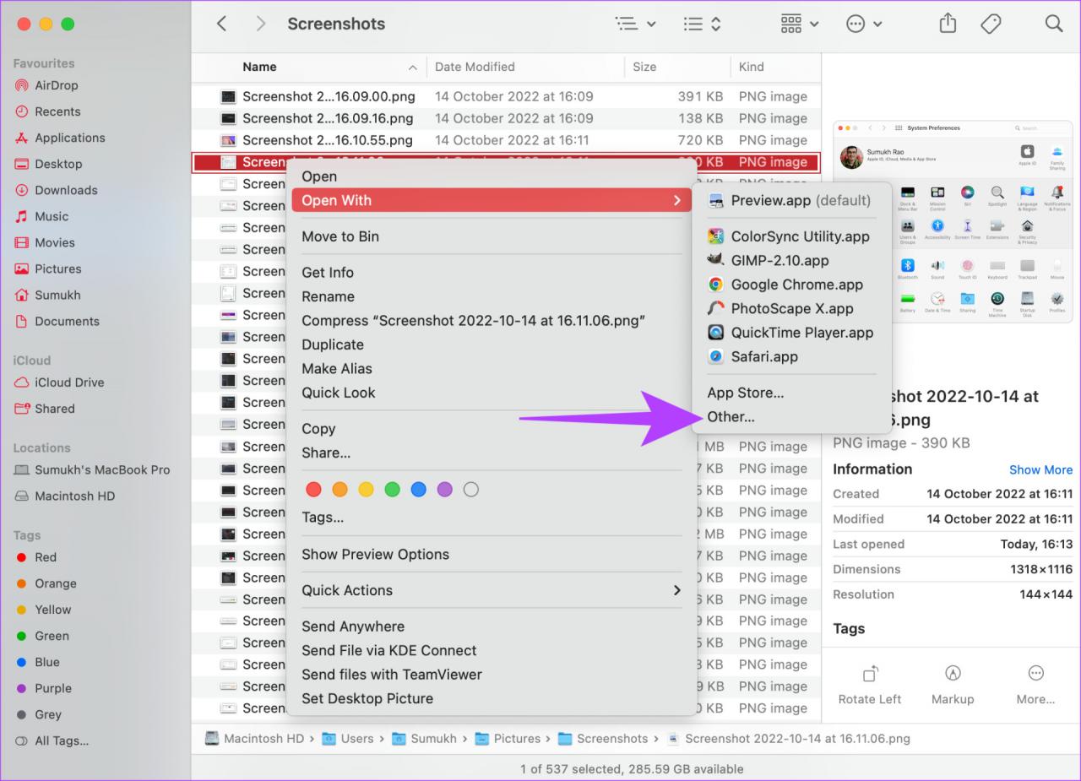Choose Move to Bin in the context menu
This screenshot has height=781, width=1081.
(x=340, y=236)
